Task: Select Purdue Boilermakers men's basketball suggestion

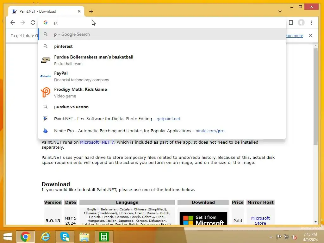Action: pos(162,60)
